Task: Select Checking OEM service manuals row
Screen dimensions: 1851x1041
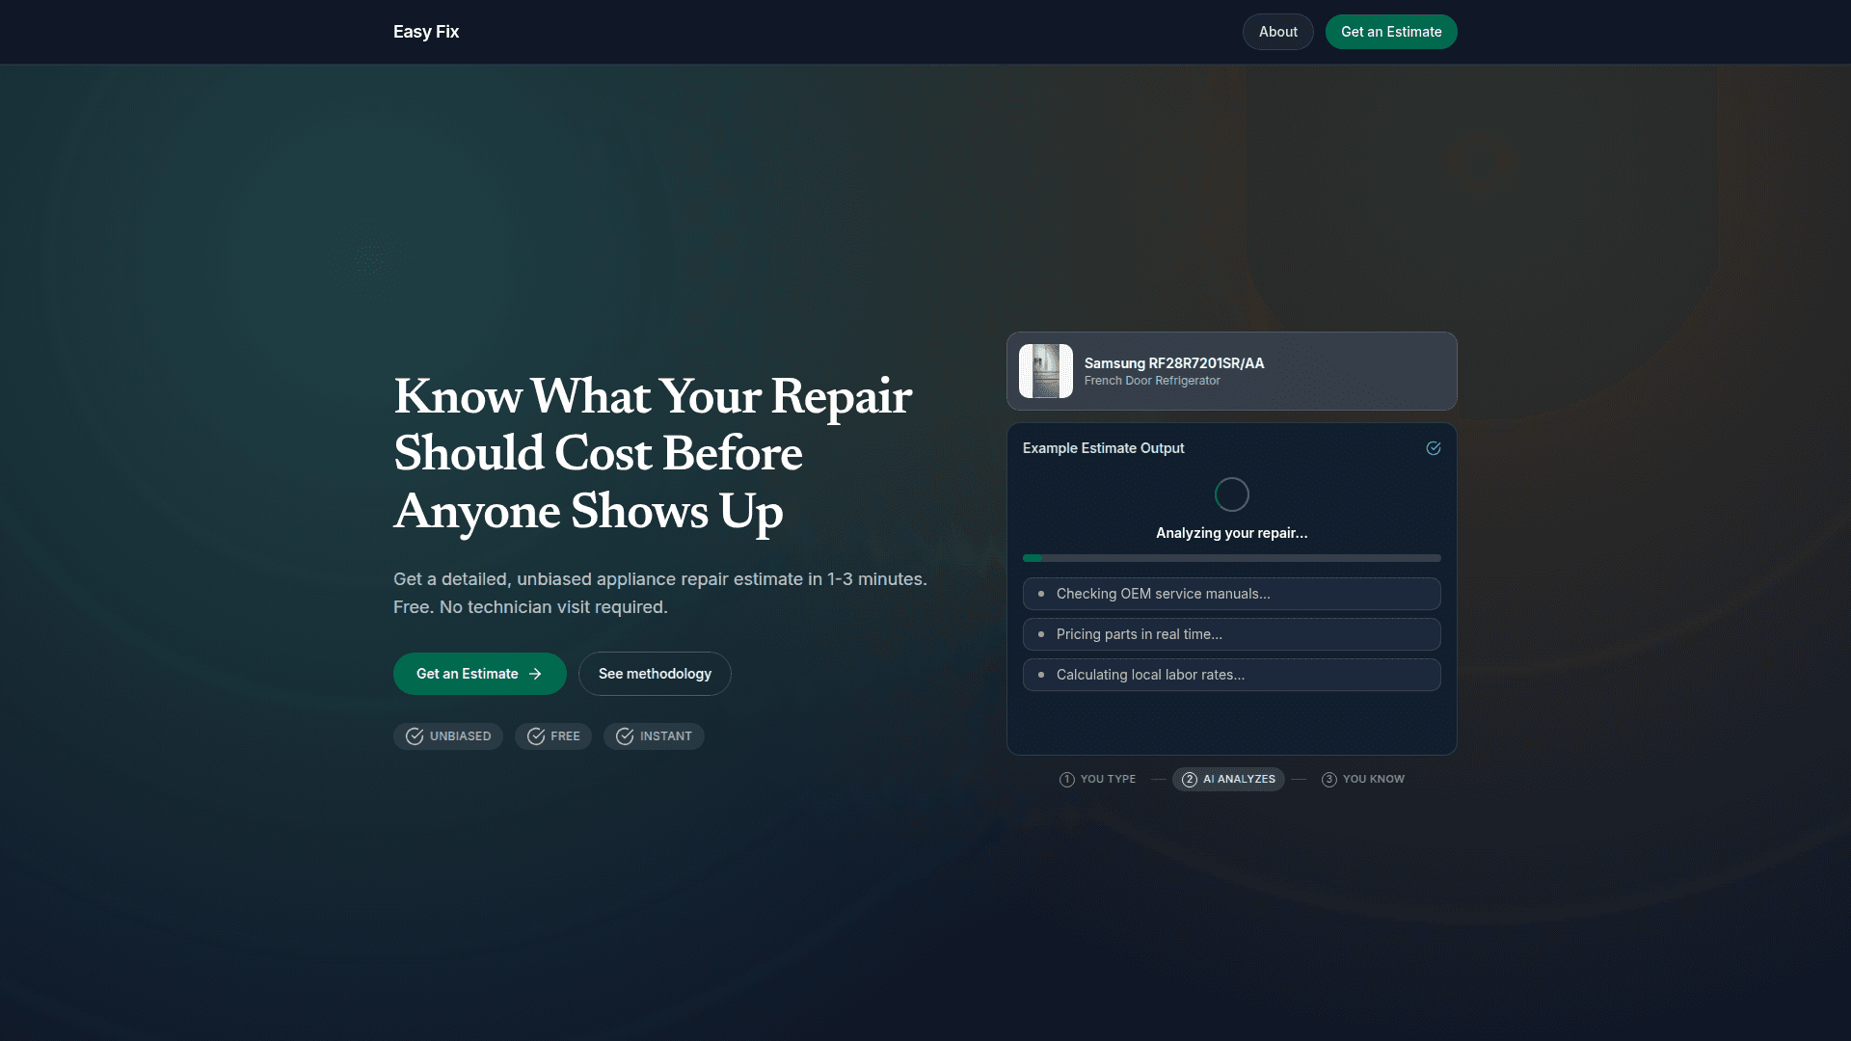Action: [1232, 594]
